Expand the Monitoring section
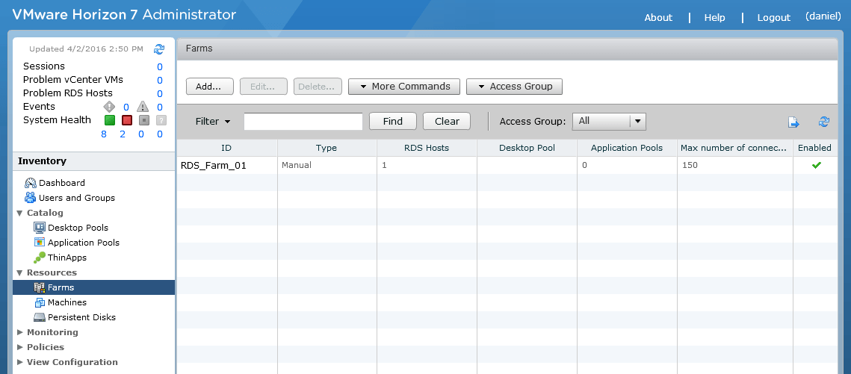The height and width of the screenshot is (374, 851). (20, 332)
